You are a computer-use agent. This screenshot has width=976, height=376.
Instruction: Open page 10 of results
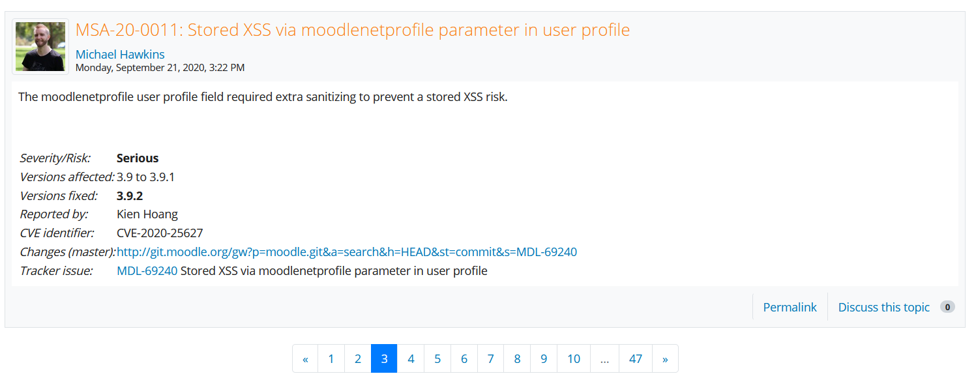point(574,358)
